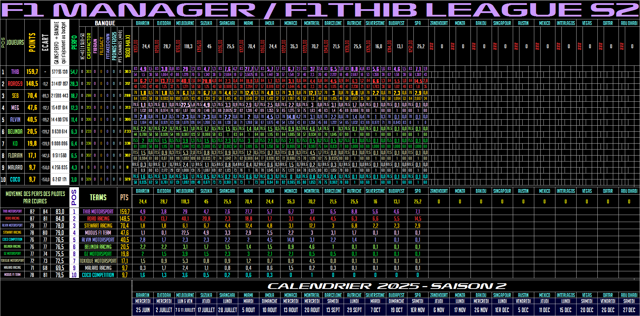This screenshot has width=640, height=316.
Task: Select the TEAMS header cell
Action: (98, 197)
